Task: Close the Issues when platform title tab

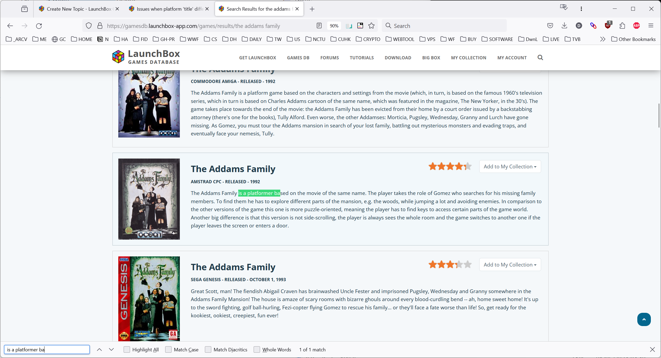Action: click(x=207, y=9)
